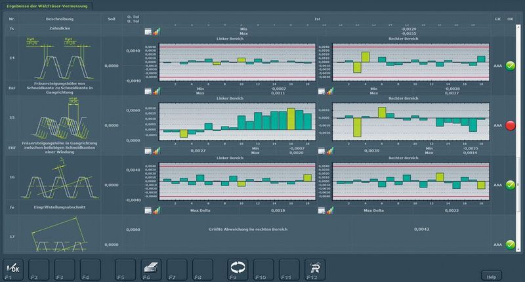The height and width of the screenshot is (282, 525).
Task: Click the red status indicator for row 15
Action: tap(511, 125)
